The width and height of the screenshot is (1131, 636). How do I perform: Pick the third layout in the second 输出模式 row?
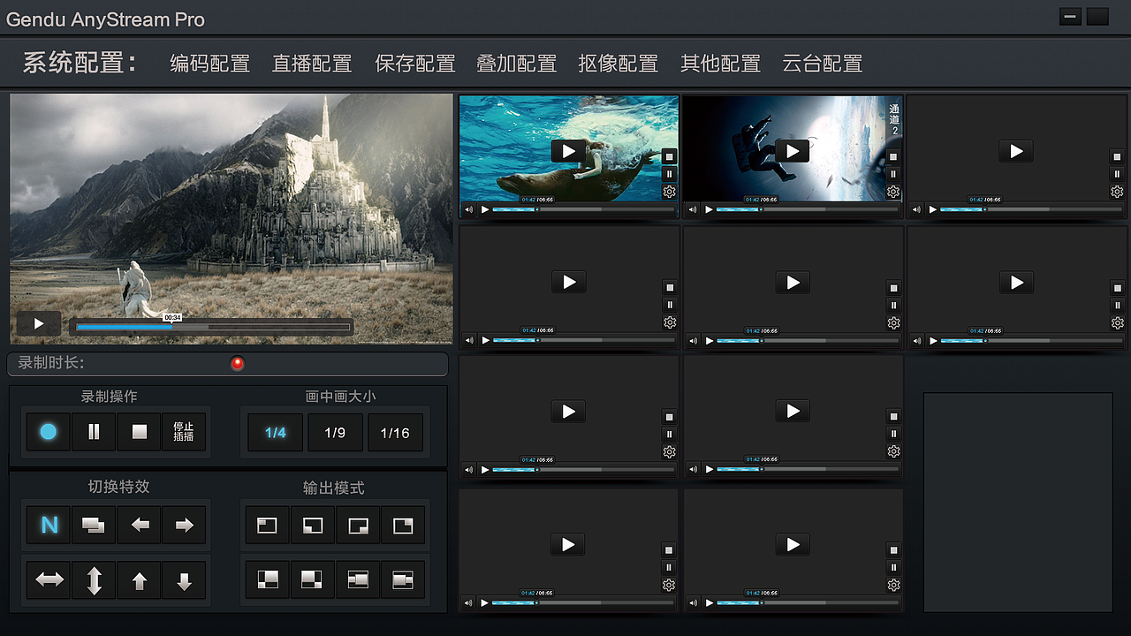coord(358,579)
